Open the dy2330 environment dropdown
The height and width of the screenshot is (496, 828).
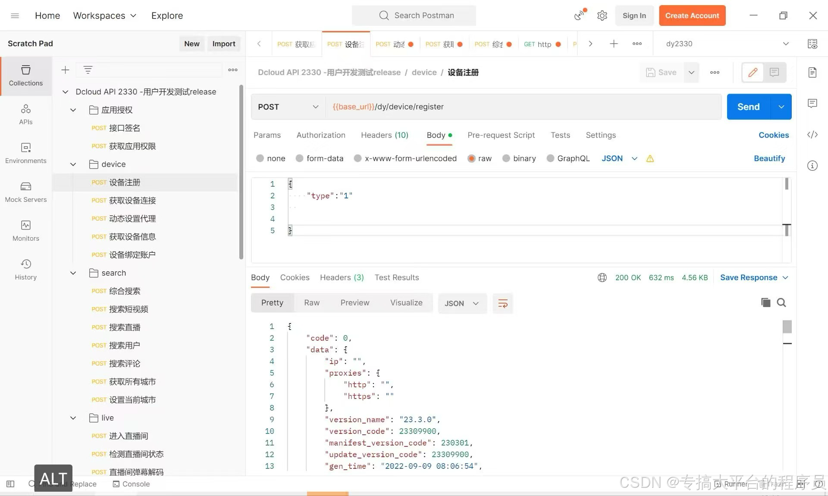click(x=727, y=44)
